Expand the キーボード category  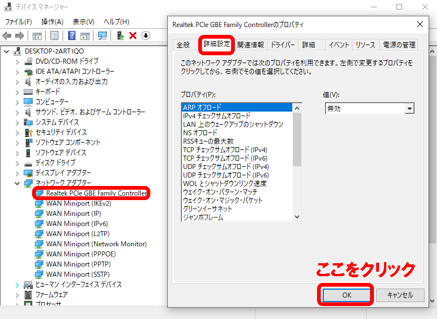pyautogui.click(x=17, y=92)
